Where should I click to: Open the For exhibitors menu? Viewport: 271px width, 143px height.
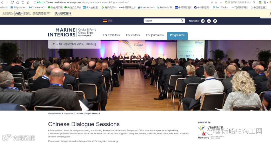click(x=111, y=35)
